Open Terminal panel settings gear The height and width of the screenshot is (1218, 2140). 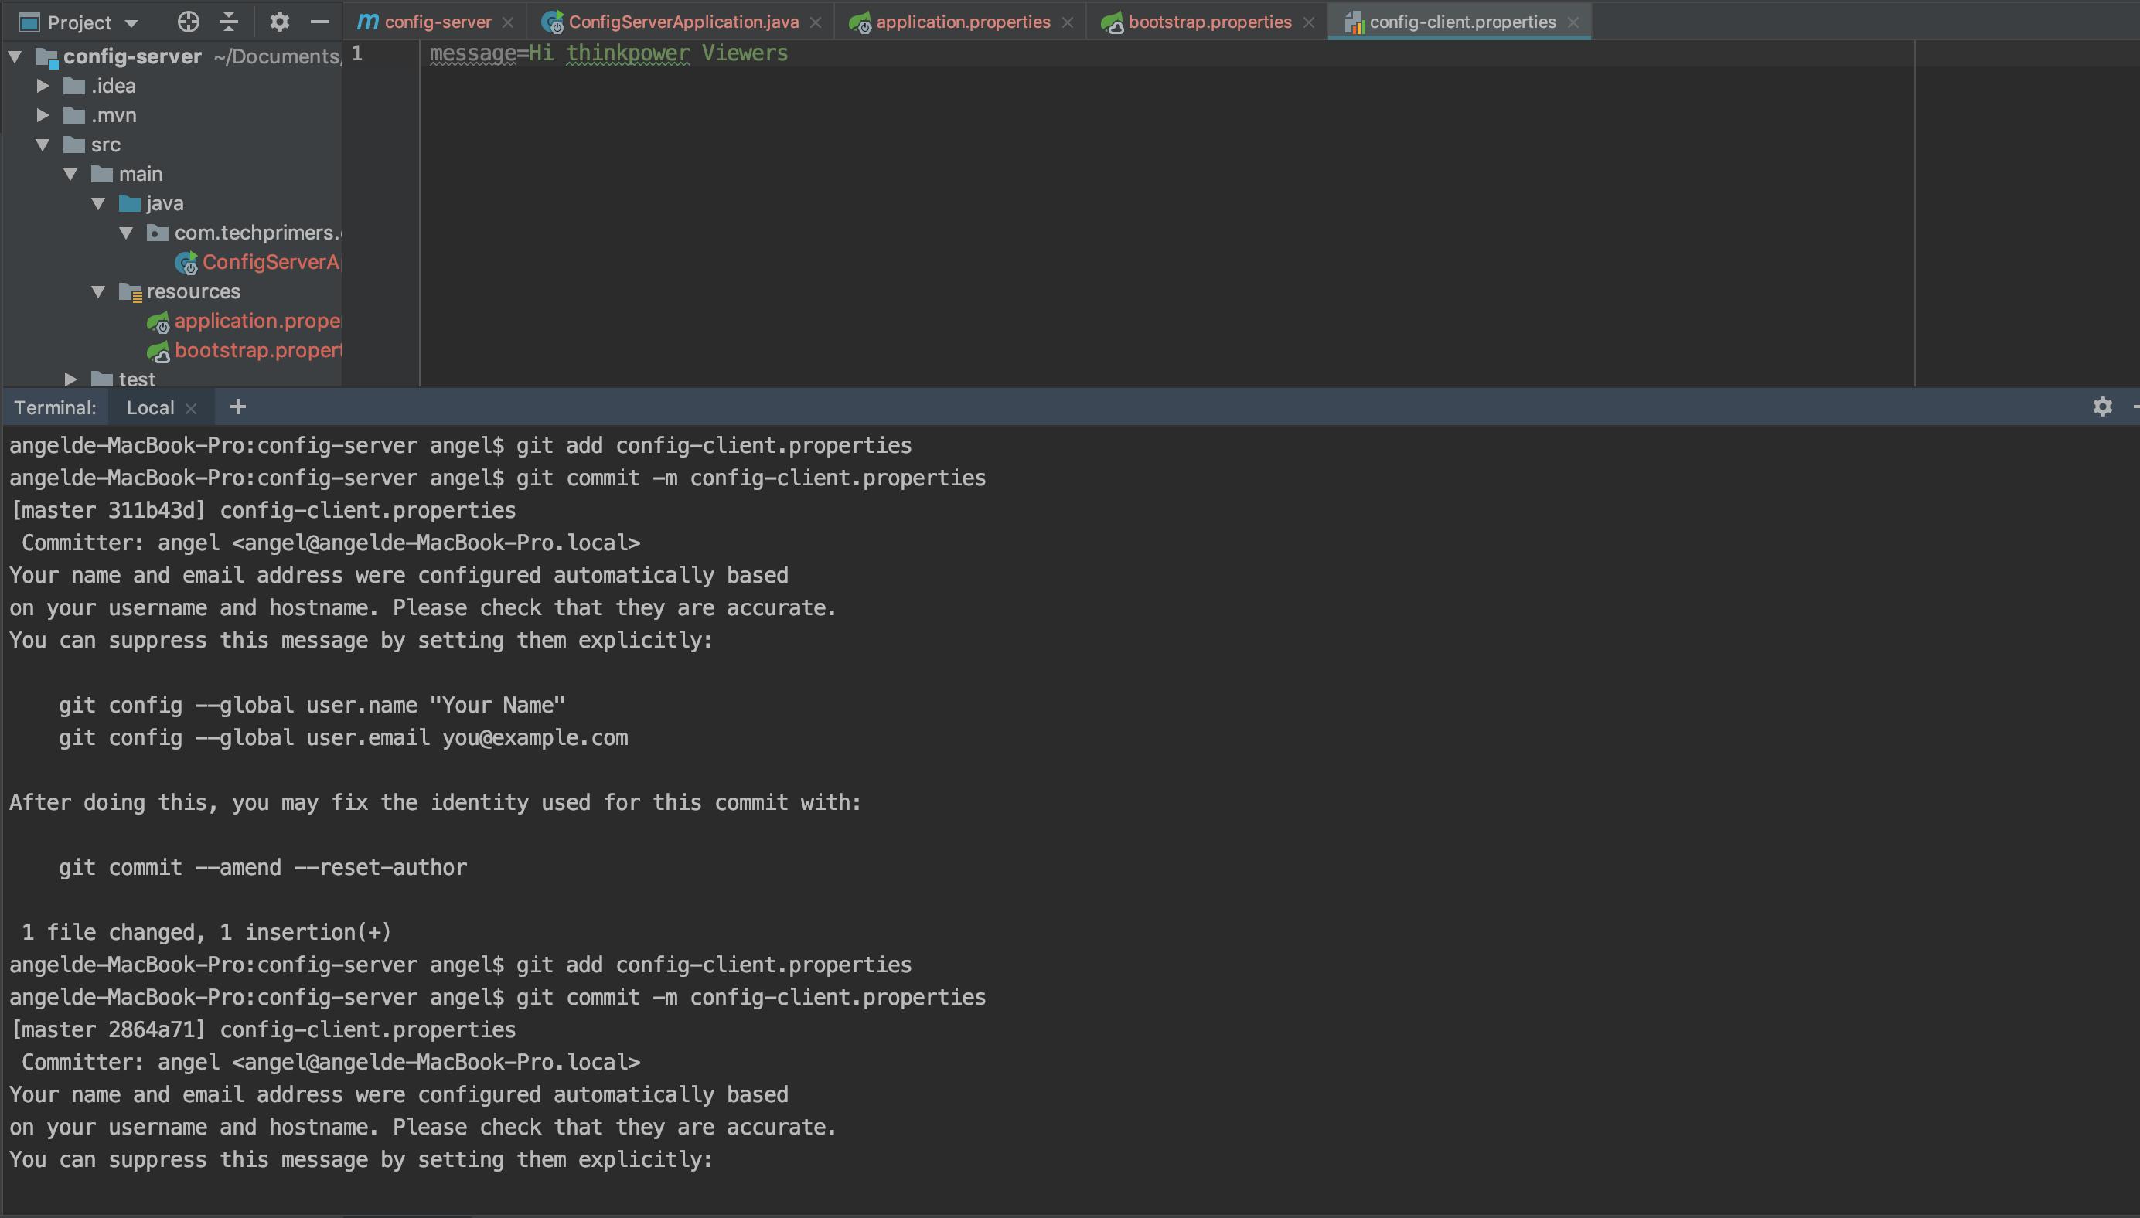(x=2102, y=407)
